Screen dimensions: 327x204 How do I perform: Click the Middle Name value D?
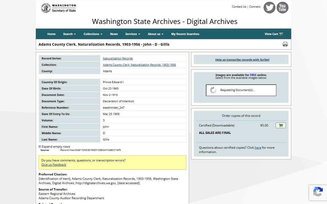104,133
